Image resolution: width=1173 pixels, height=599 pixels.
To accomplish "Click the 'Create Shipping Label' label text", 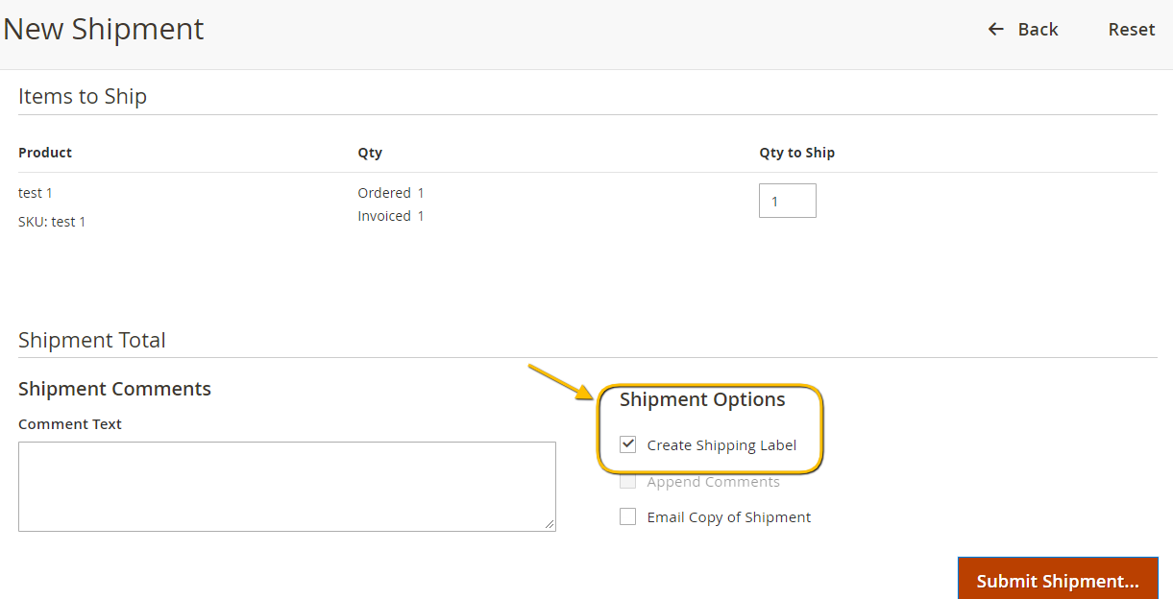I will click(x=721, y=445).
